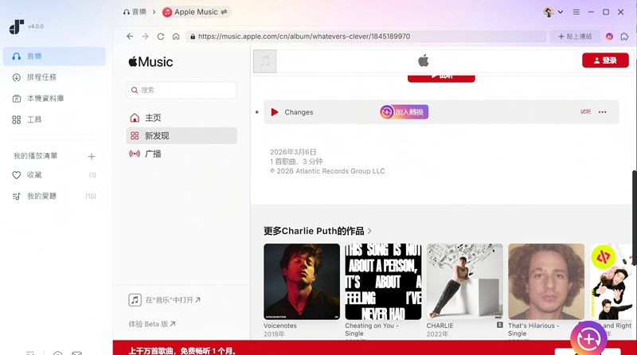The width and height of the screenshot is (637, 355).
Task: Click the page vertical scrollbar
Action: tap(634, 217)
